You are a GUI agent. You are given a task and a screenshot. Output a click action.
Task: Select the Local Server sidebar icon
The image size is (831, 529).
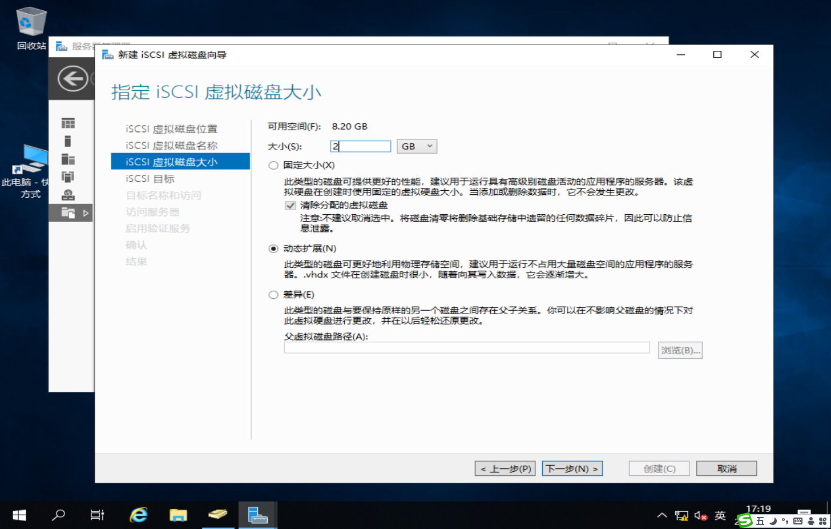coord(68,141)
